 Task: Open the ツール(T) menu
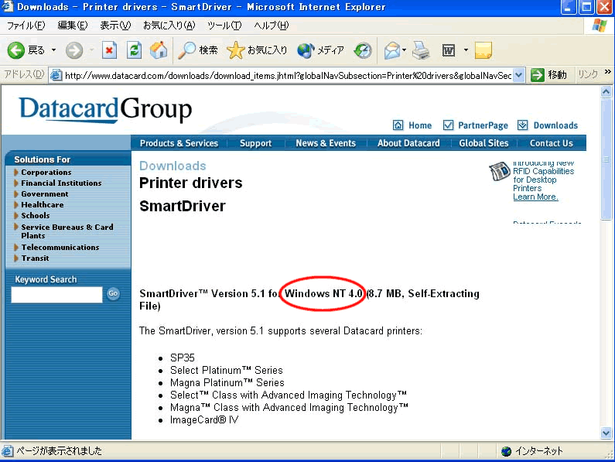pos(224,26)
